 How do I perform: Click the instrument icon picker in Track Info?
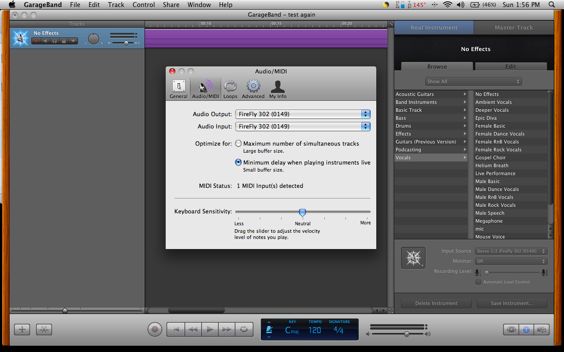[x=413, y=258]
